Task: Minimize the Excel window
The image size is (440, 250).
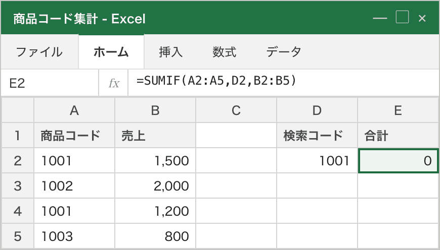Action: pyautogui.click(x=380, y=18)
